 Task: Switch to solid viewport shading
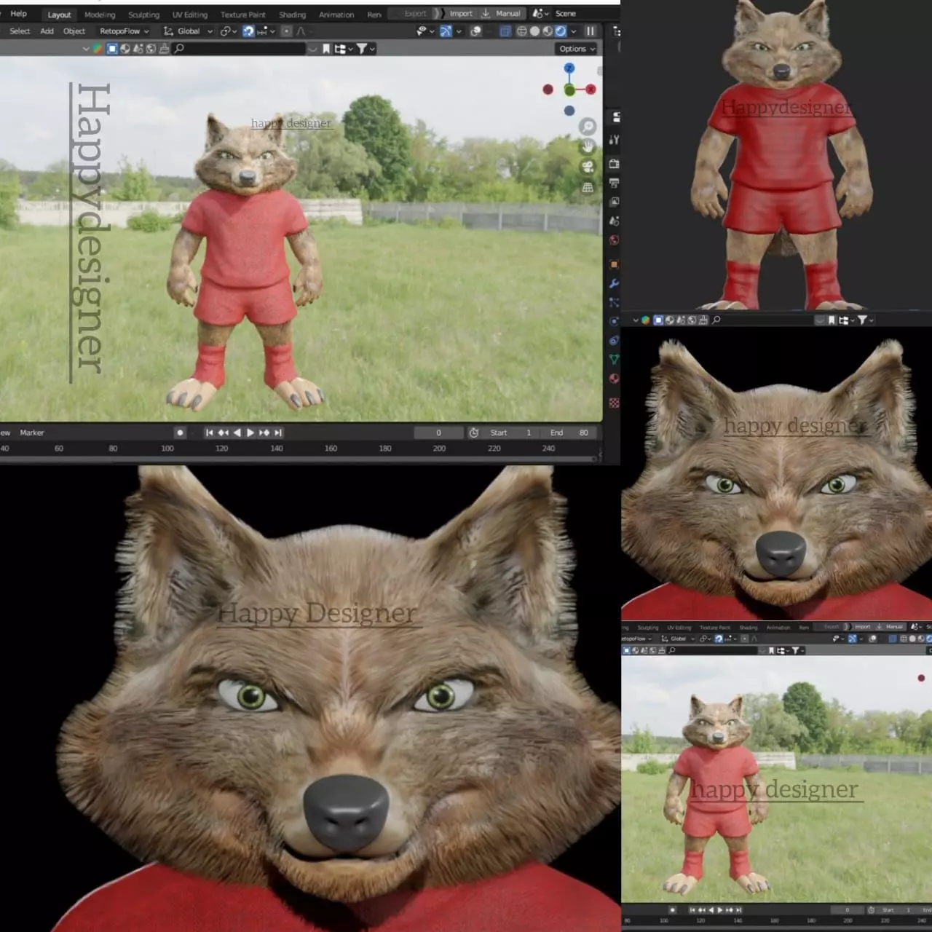[x=534, y=31]
